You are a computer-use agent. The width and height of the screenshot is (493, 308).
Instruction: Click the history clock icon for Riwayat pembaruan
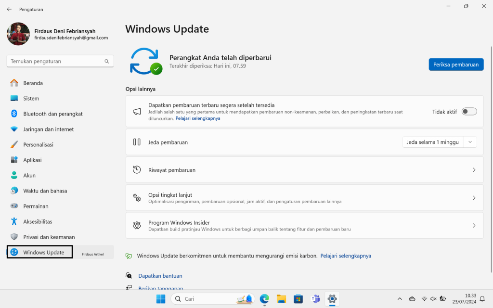click(x=137, y=170)
